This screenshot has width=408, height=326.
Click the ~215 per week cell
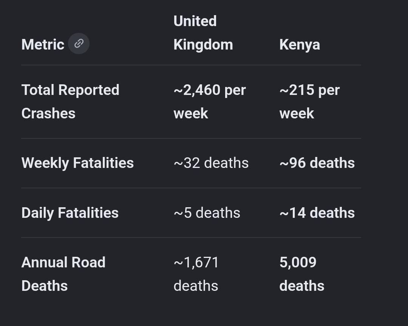click(x=309, y=102)
